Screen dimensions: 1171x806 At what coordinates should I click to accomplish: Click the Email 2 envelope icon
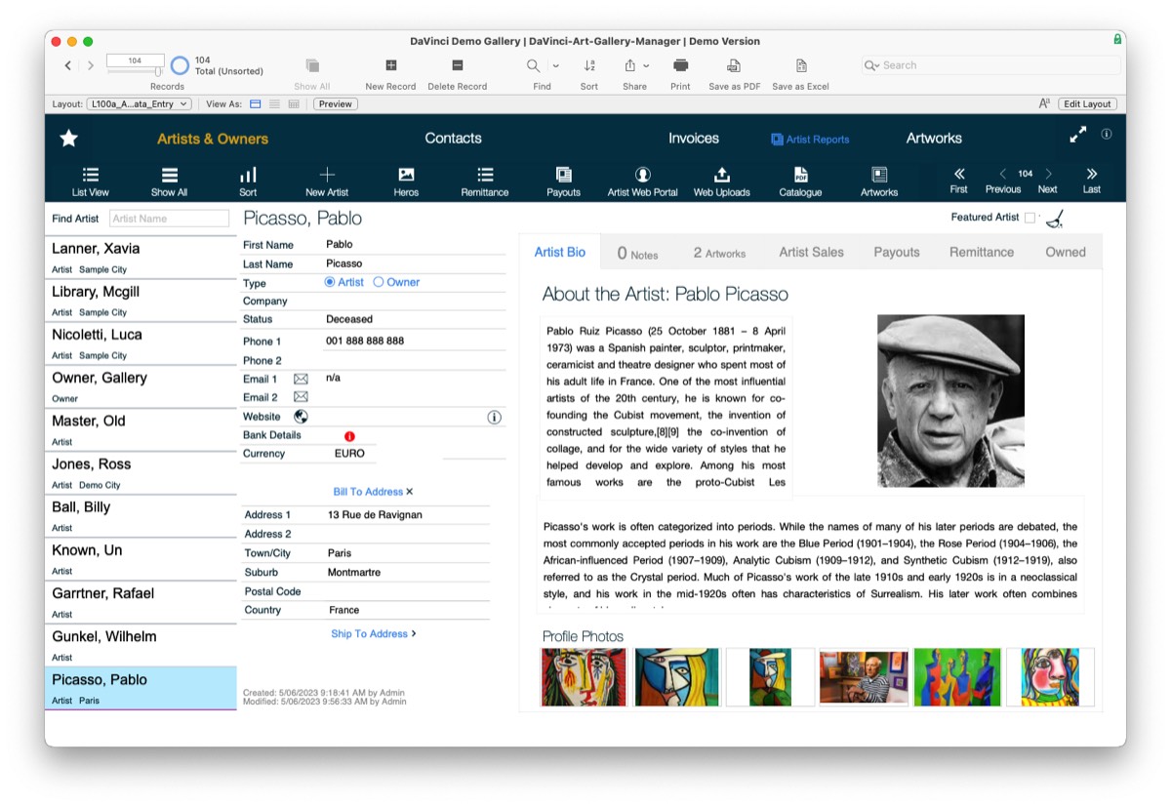coord(301,397)
